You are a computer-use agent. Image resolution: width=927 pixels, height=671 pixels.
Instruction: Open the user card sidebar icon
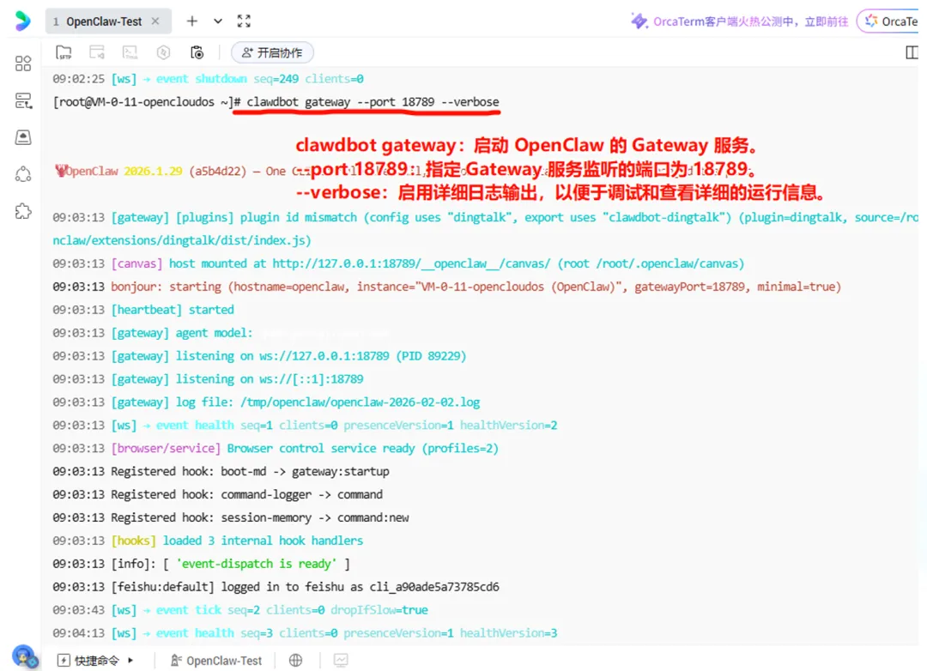[x=23, y=137]
